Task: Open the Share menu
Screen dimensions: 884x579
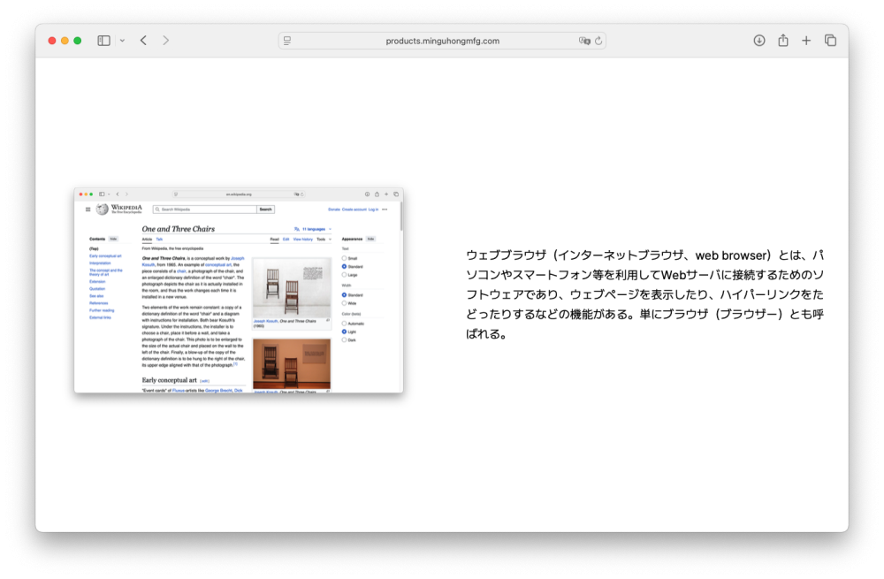Action: [783, 41]
